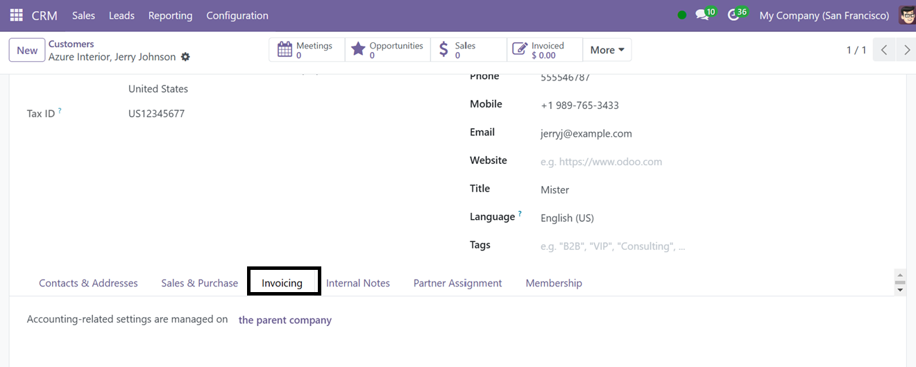Open the Sales stat button
916x367 pixels.
pyautogui.click(x=469, y=50)
